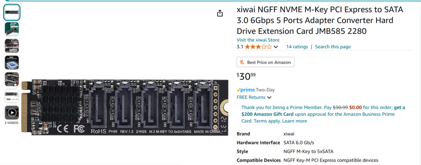Select the sixth thumbnail image
Screen dimensions: 421x165
[12, 96]
